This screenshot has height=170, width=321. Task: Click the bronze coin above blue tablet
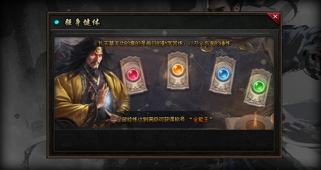pyautogui.click(x=245, y=47)
